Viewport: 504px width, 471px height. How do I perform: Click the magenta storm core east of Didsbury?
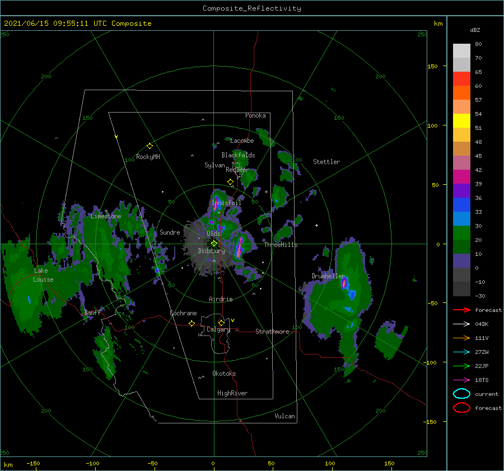[239, 247]
